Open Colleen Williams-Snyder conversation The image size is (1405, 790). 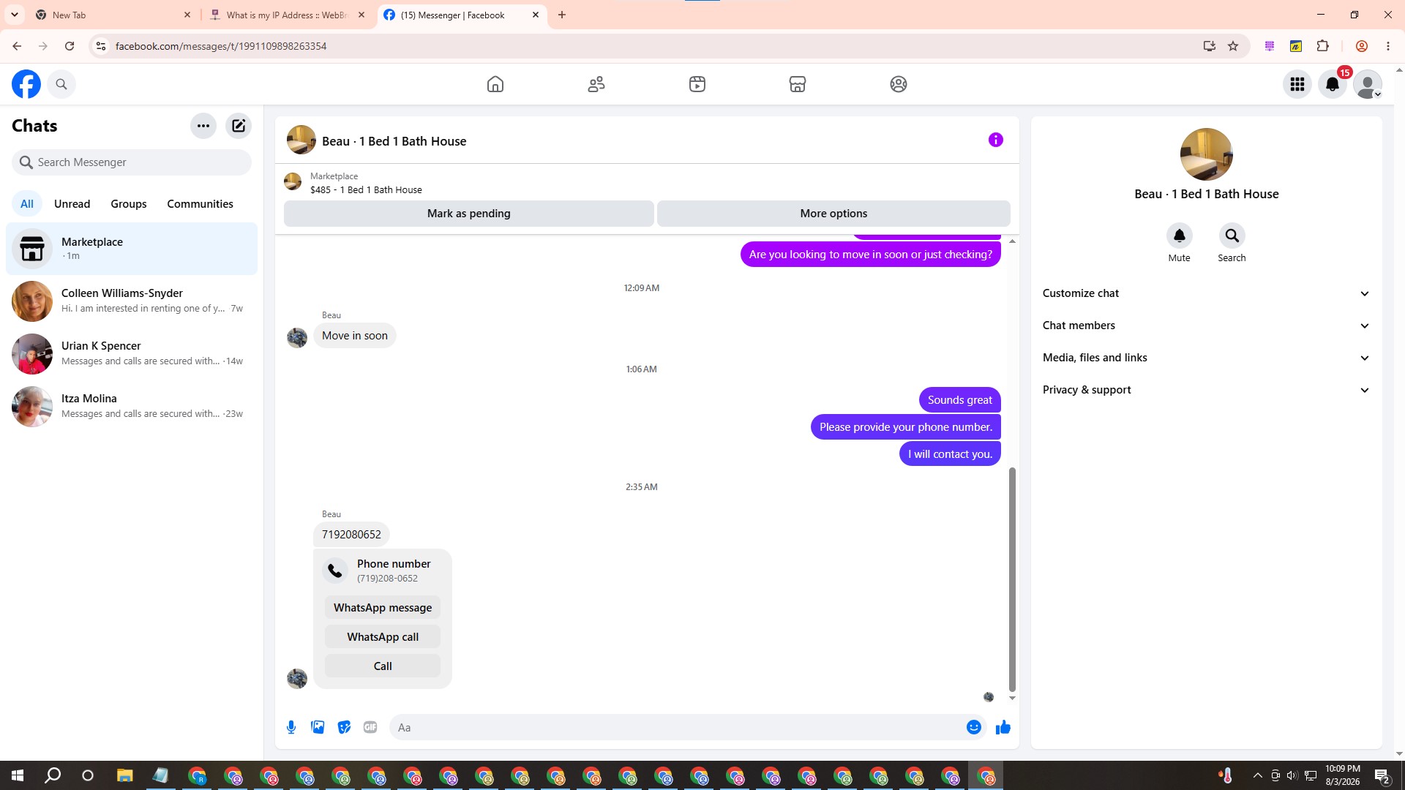click(x=132, y=301)
